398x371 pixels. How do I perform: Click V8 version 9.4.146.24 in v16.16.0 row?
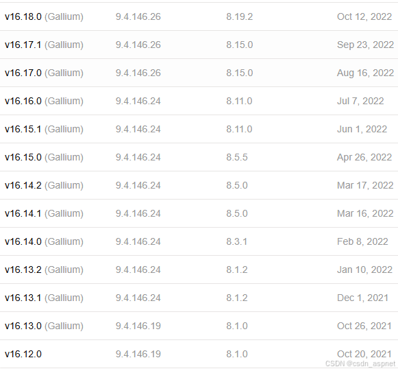coord(138,101)
